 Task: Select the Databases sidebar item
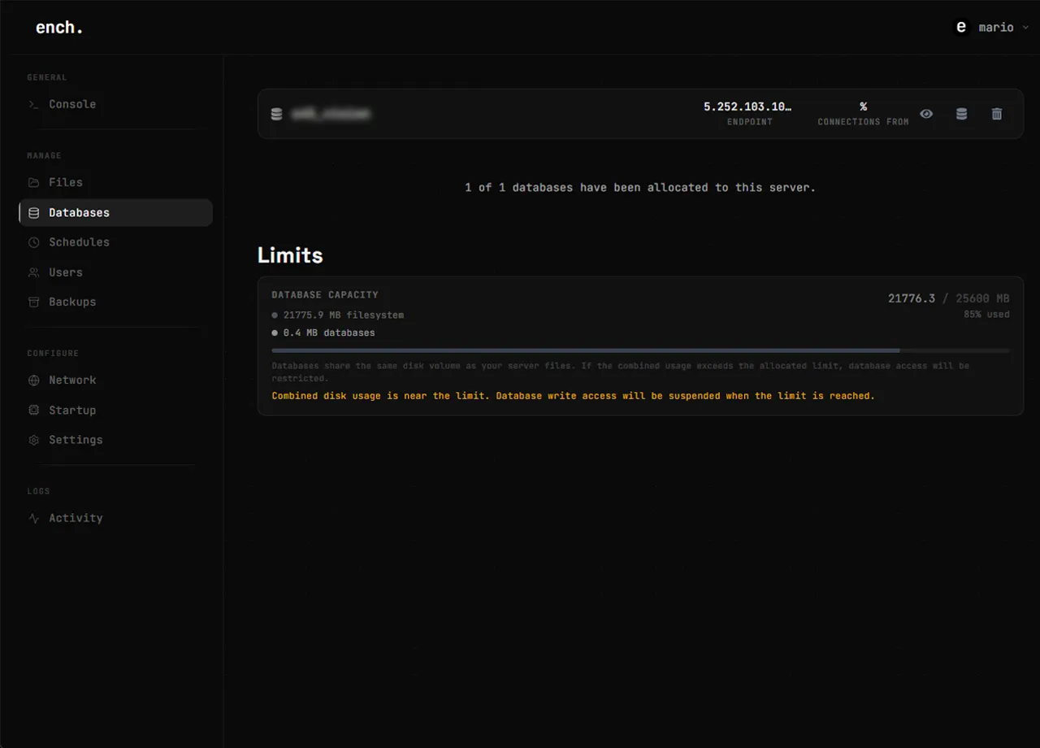click(x=115, y=212)
